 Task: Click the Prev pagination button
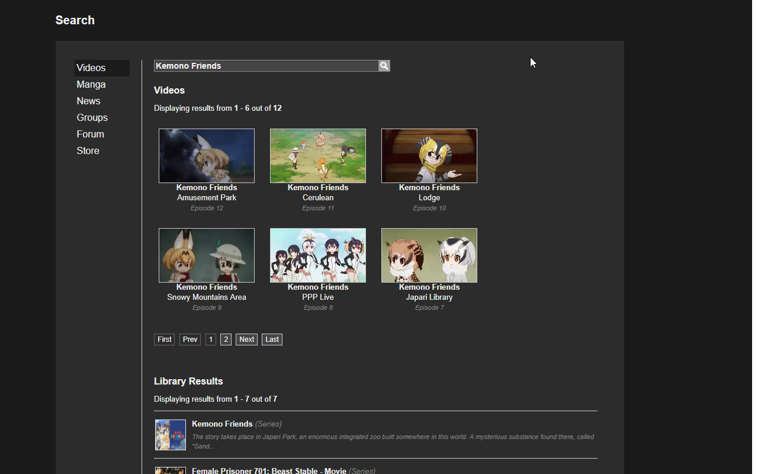[190, 340]
